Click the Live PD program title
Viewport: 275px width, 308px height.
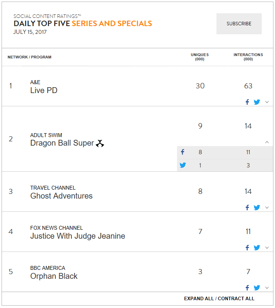tap(44, 90)
